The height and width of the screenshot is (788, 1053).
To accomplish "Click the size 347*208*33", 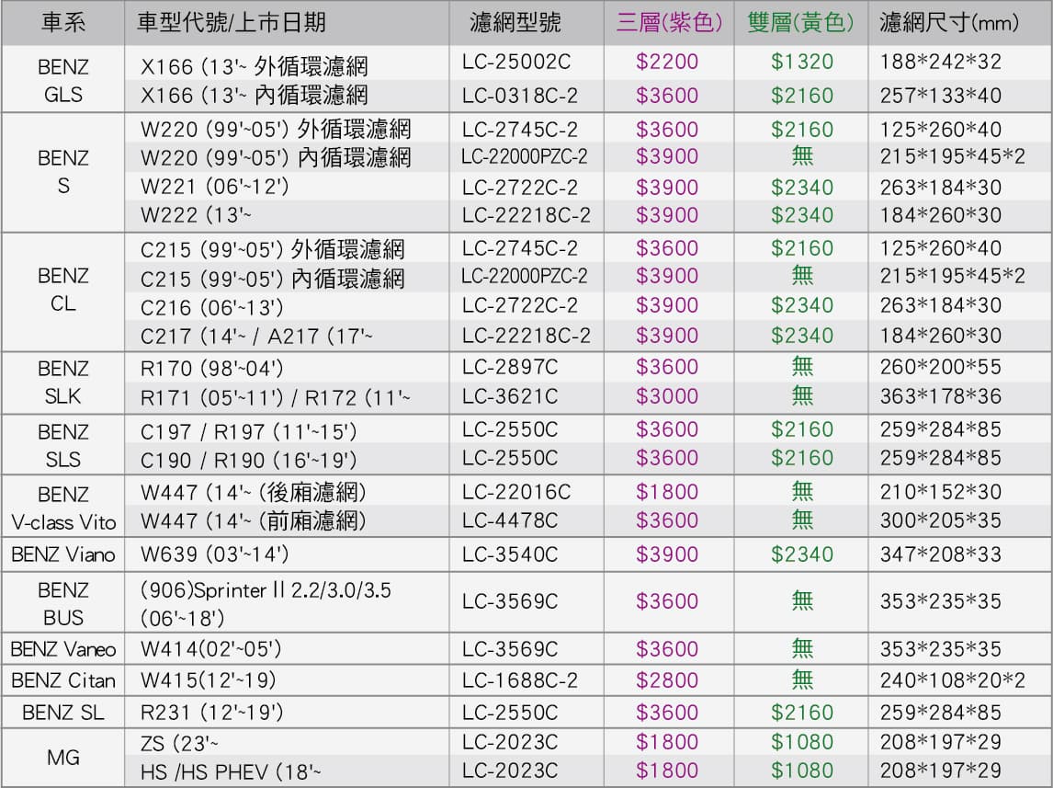I will click(x=940, y=554).
